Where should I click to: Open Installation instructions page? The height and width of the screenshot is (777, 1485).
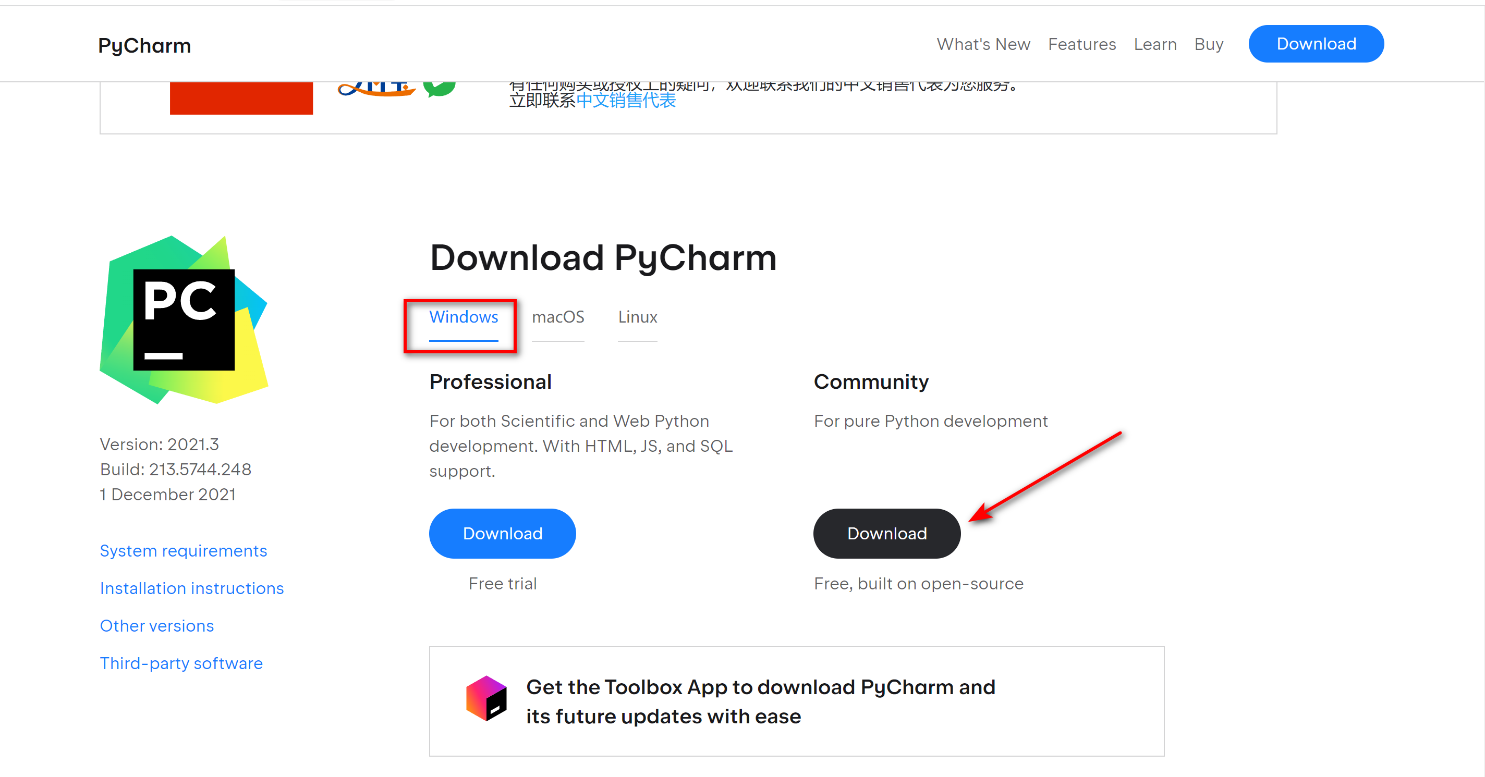tap(191, 589)
